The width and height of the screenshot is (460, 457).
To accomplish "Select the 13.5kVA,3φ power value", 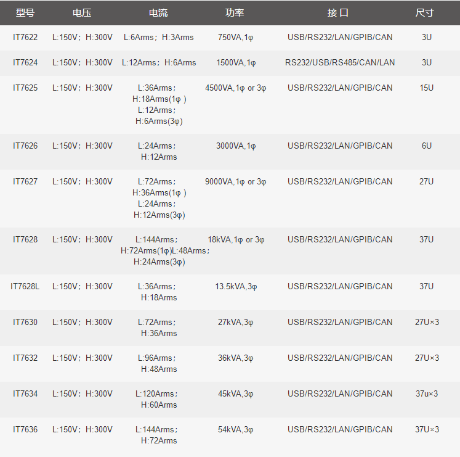I will (x=236, y=287).
